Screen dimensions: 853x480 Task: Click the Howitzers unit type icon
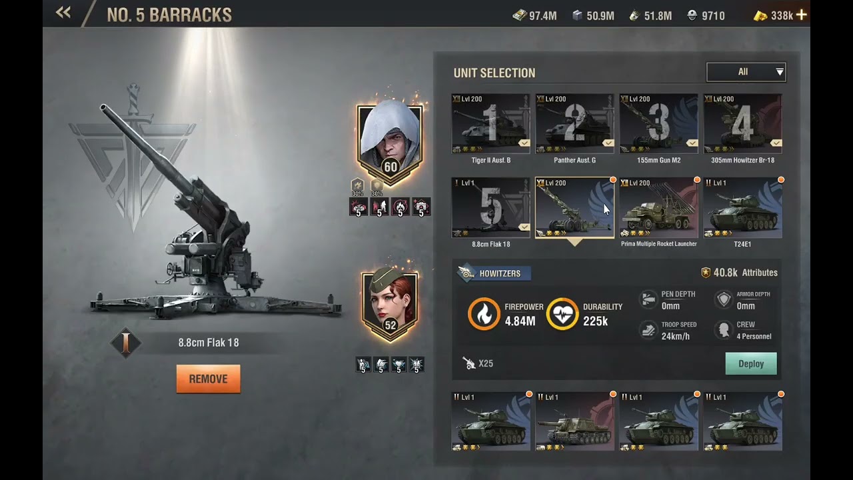(466, 273)
